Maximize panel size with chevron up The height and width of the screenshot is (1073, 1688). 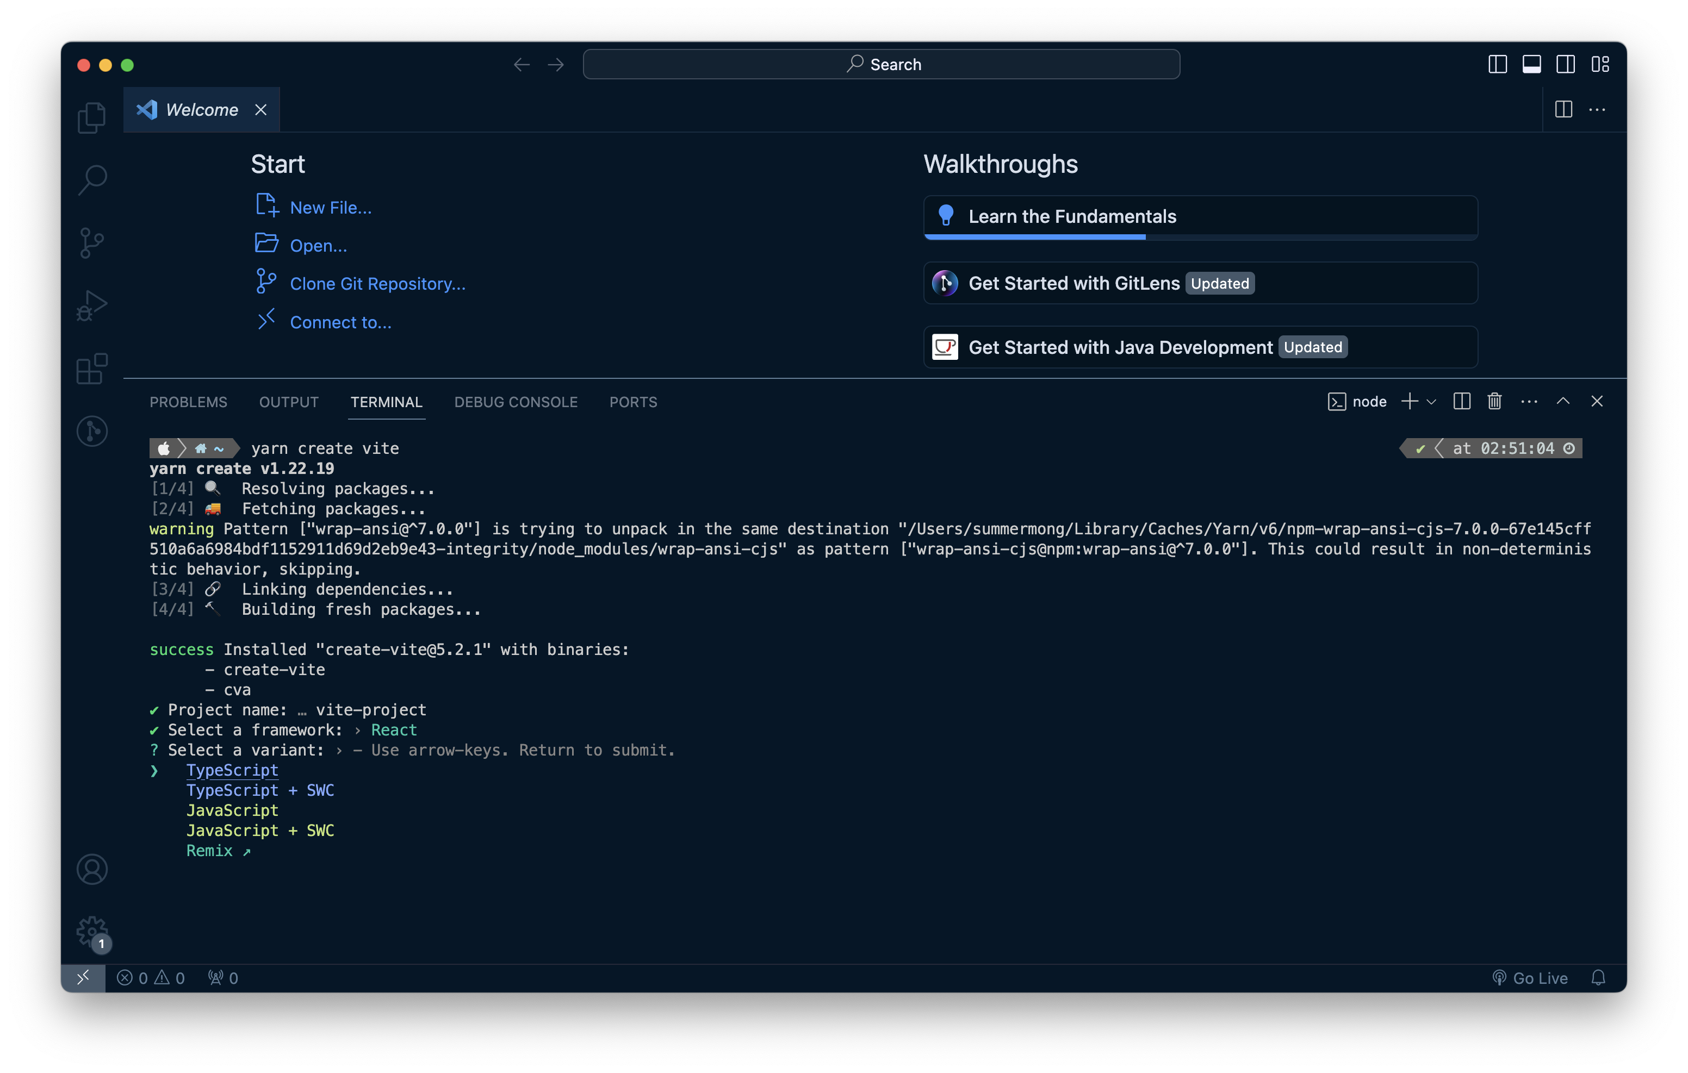click(x=1563, y=401)
